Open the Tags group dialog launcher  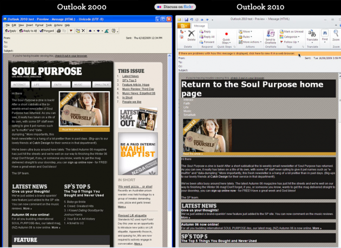point(303,47)
